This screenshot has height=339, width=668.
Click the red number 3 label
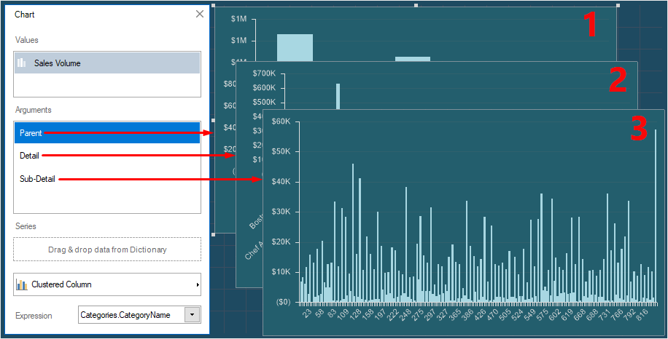tap(638, 129)
